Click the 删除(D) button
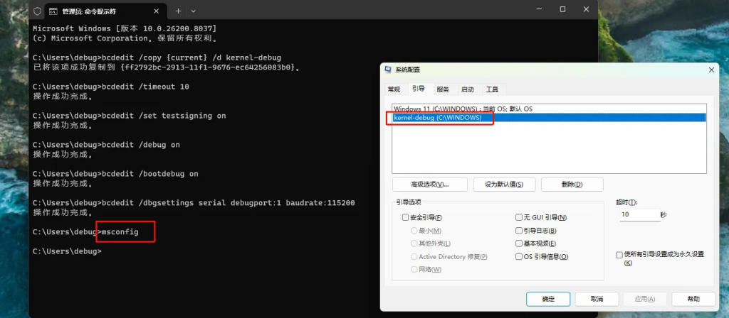This screenshot has width=729, height=318. (572, 184)
